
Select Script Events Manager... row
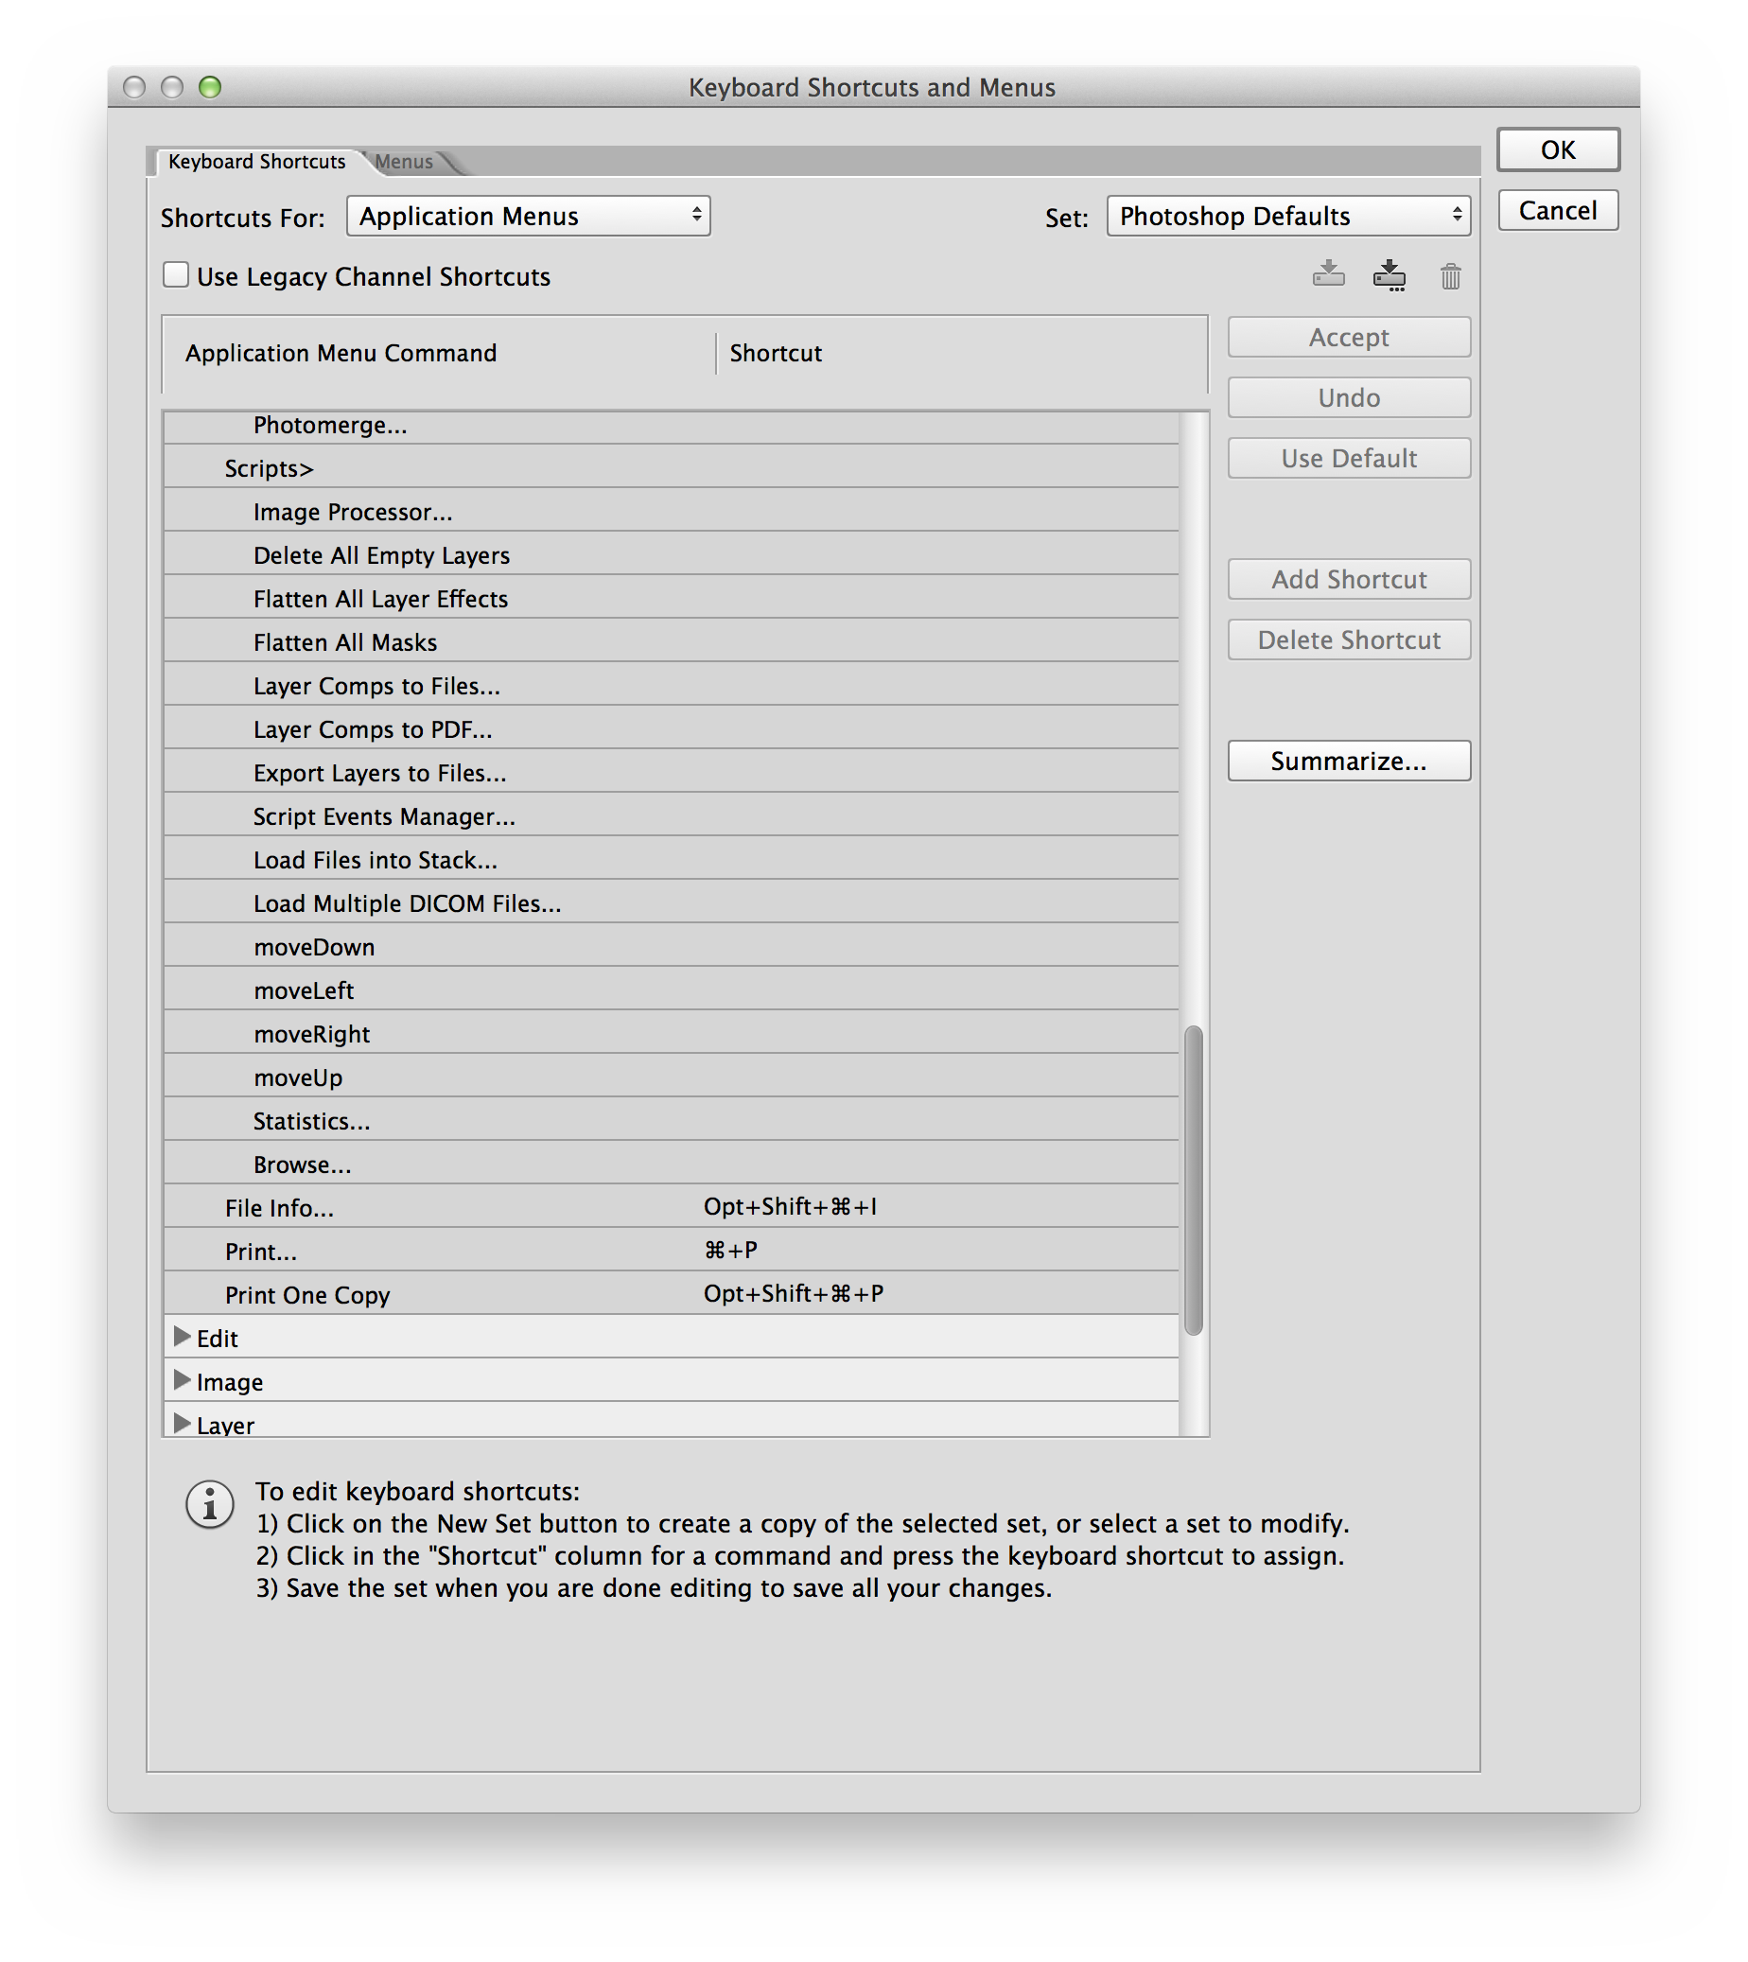pyautogui.click(x=672, y=815)
